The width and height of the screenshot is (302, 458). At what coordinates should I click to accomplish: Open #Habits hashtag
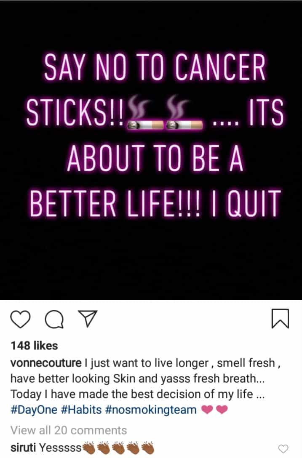point(81,410)
